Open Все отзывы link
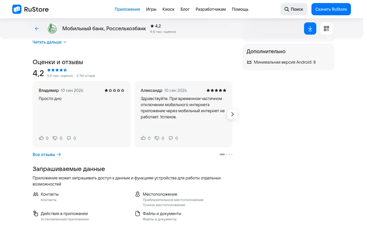Image resolution: width=367 pixels, height=229 pixels. click(47, 154)
